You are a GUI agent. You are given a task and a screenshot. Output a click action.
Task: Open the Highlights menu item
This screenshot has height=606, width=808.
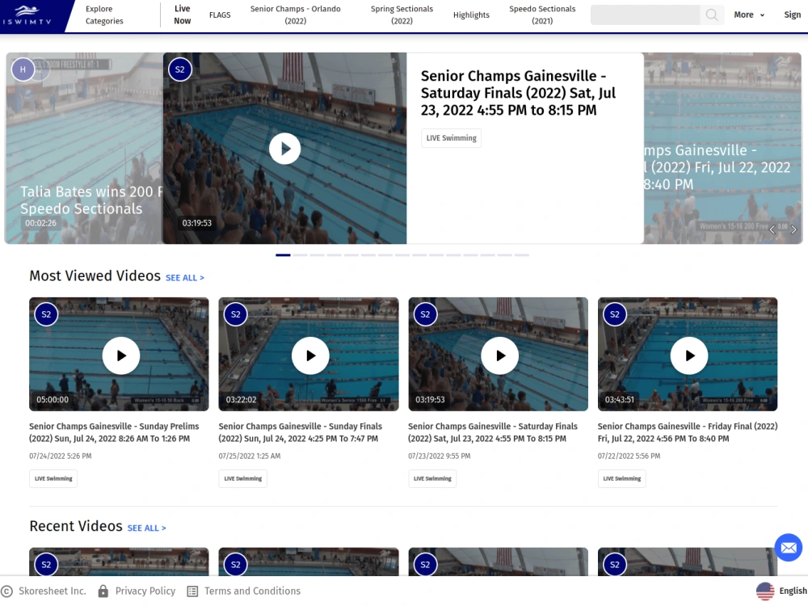(x=471, y=15)
